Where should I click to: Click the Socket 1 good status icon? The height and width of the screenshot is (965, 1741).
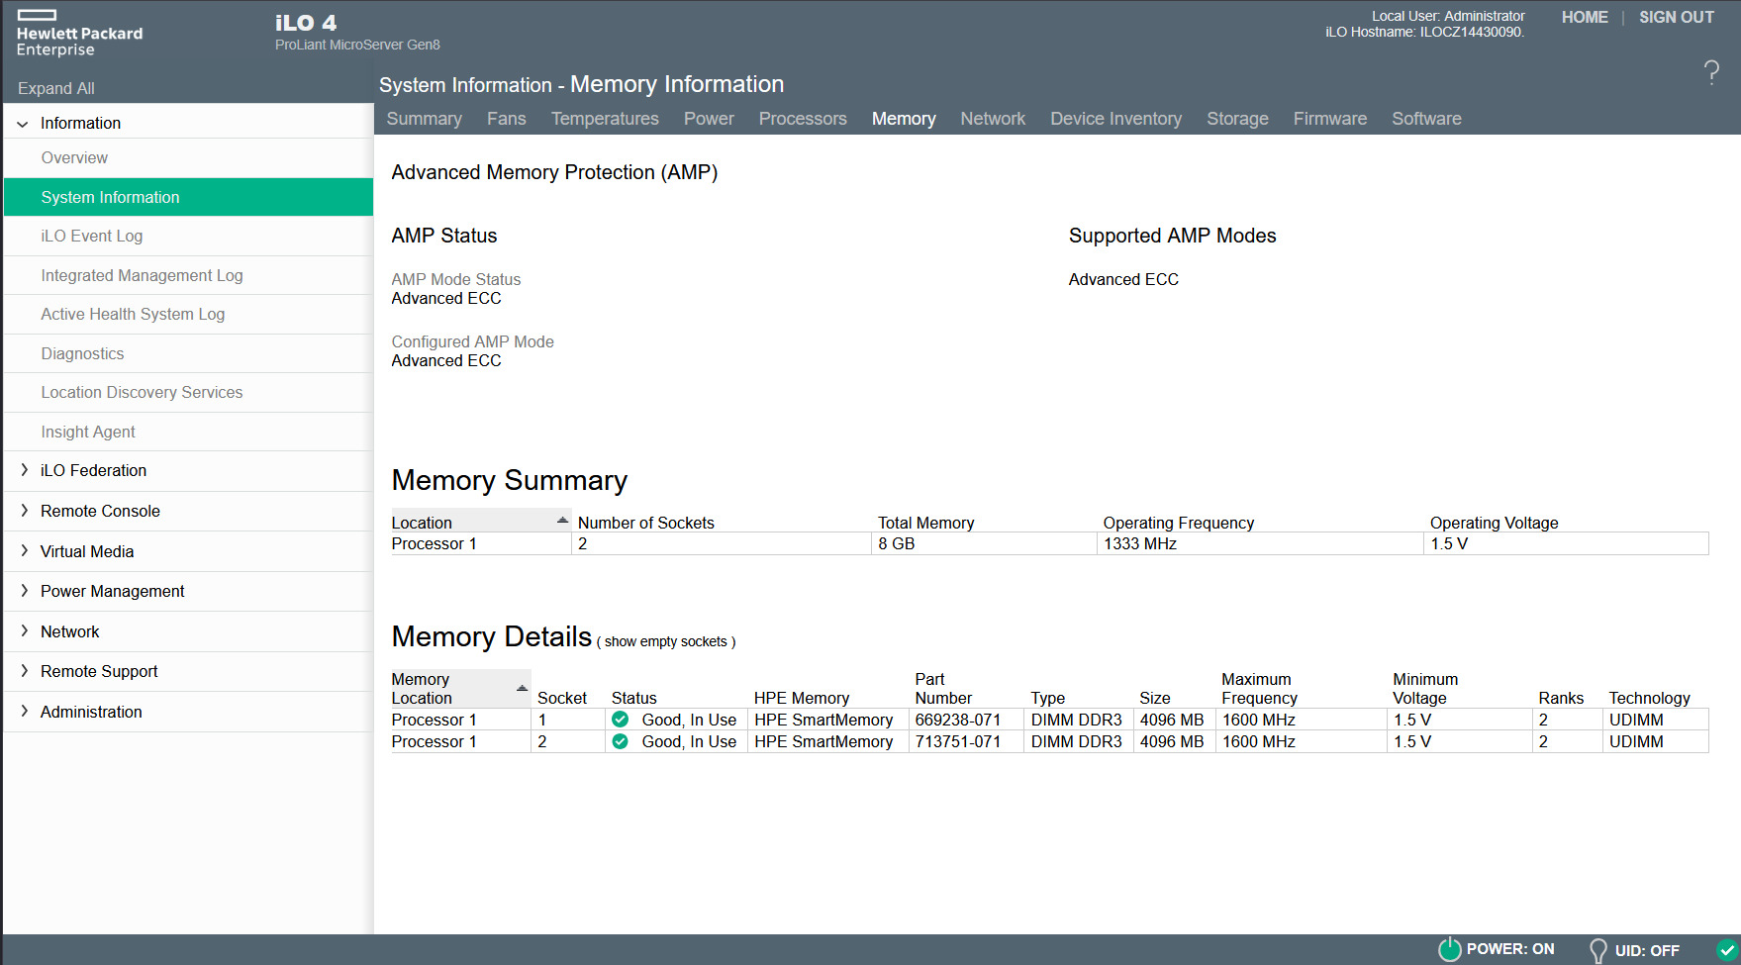(621, 720)
